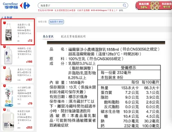Click the 鈣 232 毫克 value
The height and width of the screenshot is (132, 172).
131,126
